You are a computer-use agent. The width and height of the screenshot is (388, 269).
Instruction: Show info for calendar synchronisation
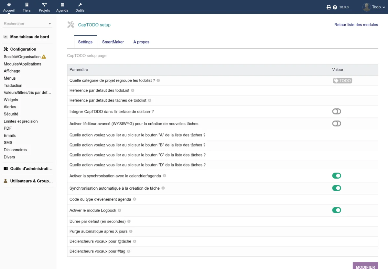point(165,176)
